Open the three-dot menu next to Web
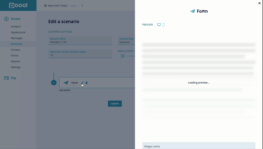Screen dimensions: 263x149 click(x=82, y=6)
